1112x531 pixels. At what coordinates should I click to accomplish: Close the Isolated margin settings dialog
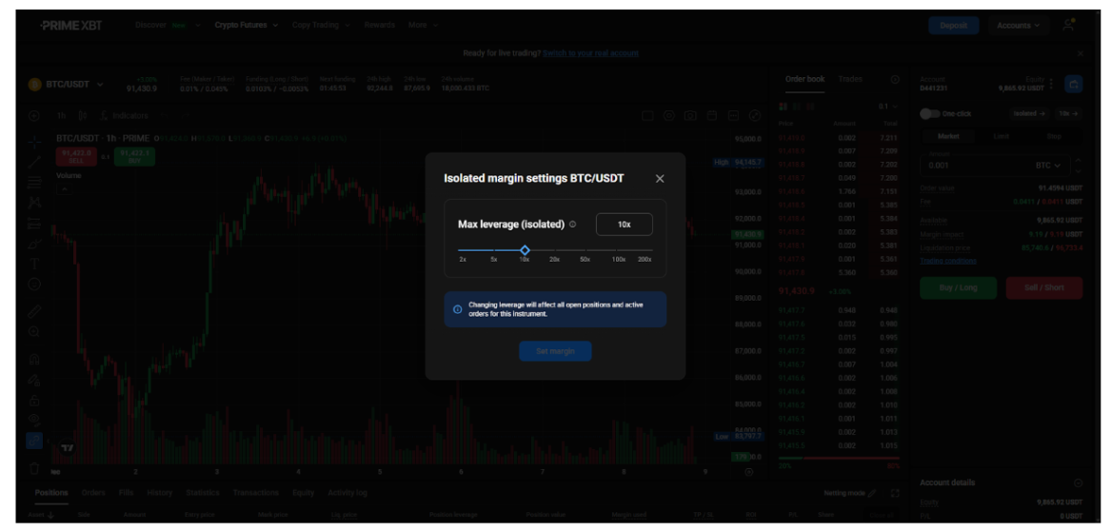pyautogui.click(x=660, y=179)
